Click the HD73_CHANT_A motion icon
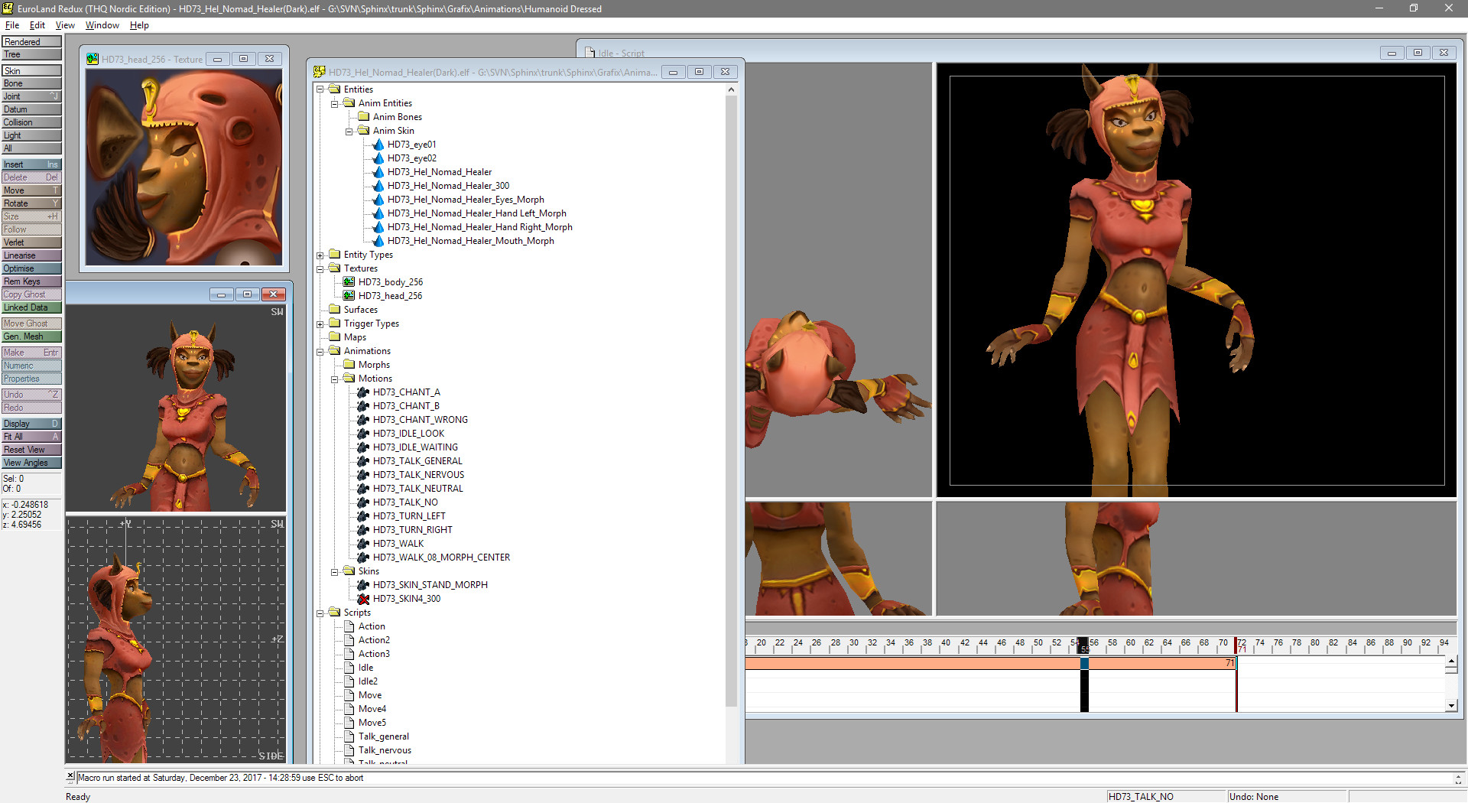This screenshot has width=1468, height=803. pos(363,392)
